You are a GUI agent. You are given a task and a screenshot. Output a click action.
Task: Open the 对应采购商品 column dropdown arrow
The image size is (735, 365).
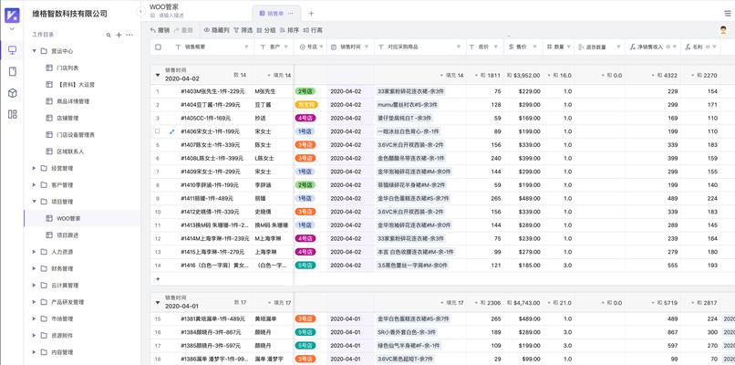tap(459, 47)
